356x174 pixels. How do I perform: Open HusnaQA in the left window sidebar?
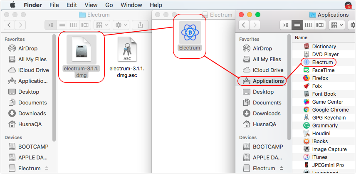point(25,124)
